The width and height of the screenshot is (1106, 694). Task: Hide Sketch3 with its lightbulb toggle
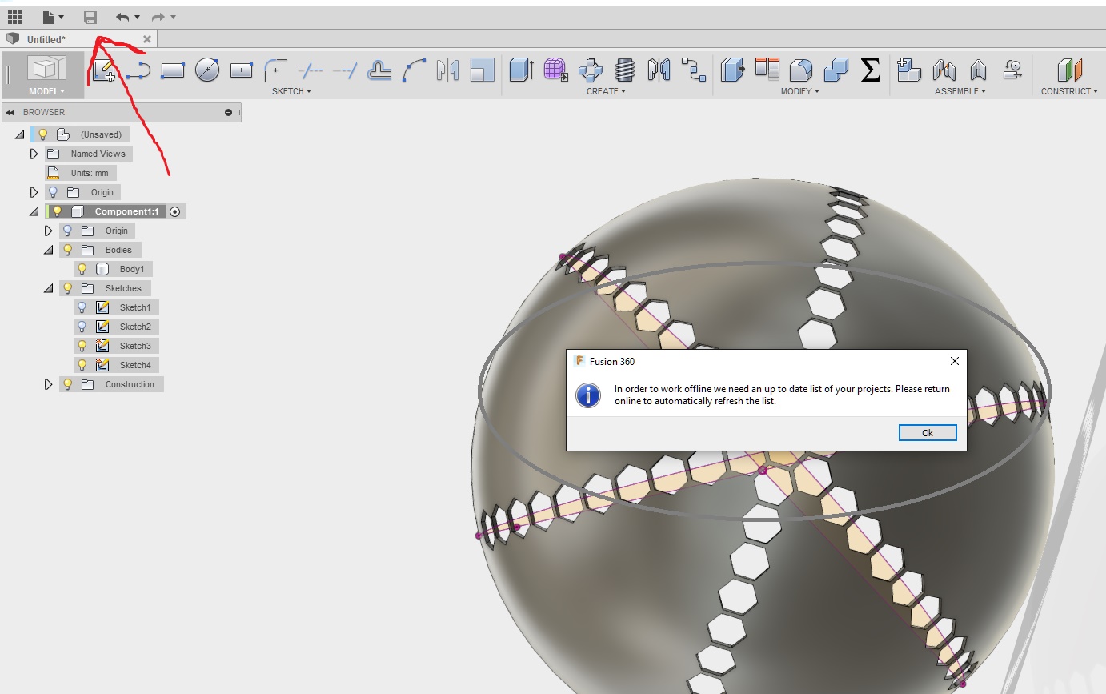click(82, 345)
